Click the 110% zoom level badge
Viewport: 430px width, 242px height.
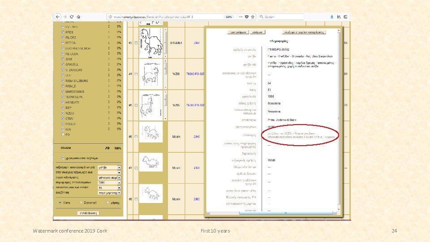pos(229,17)
